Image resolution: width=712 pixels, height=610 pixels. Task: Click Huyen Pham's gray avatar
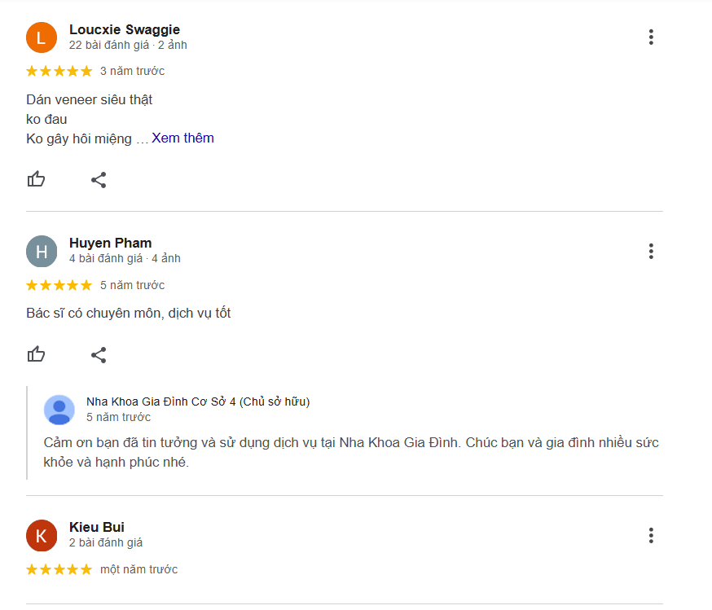coord(42,252)
